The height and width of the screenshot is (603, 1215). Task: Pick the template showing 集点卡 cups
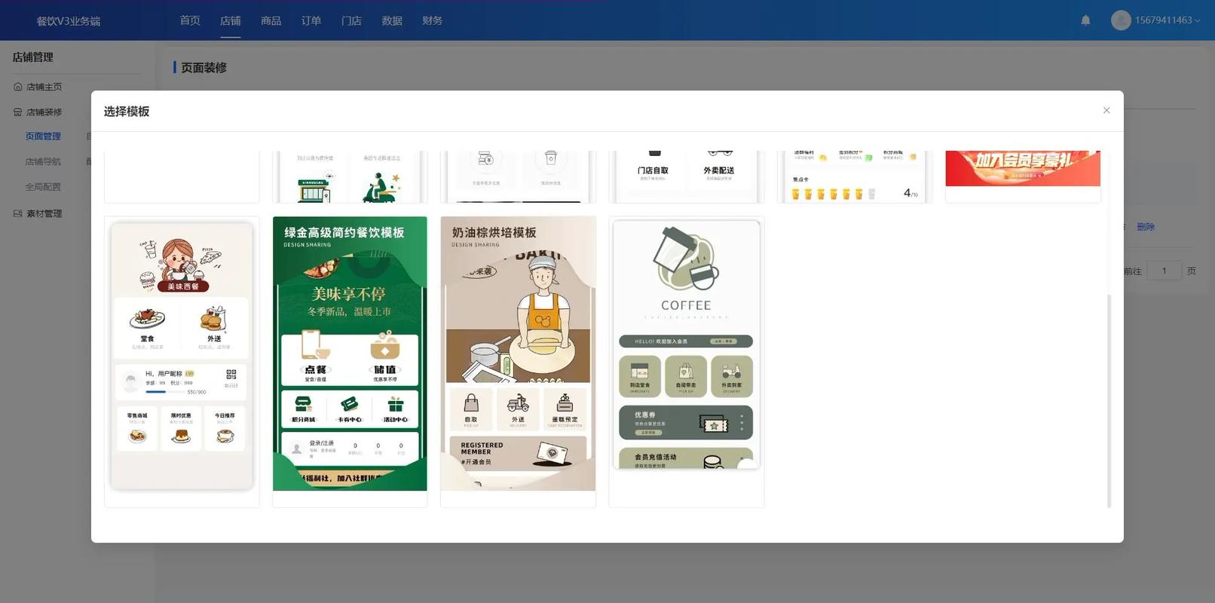(x=854, y=176)
